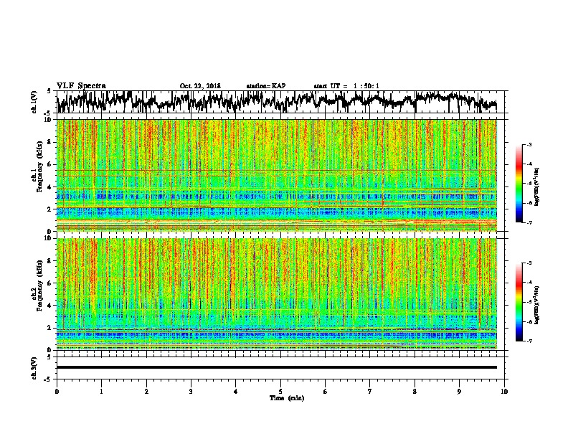Click the "Time (min)" axis title
The height and width of the screenshot is (439, 568).
287,398
